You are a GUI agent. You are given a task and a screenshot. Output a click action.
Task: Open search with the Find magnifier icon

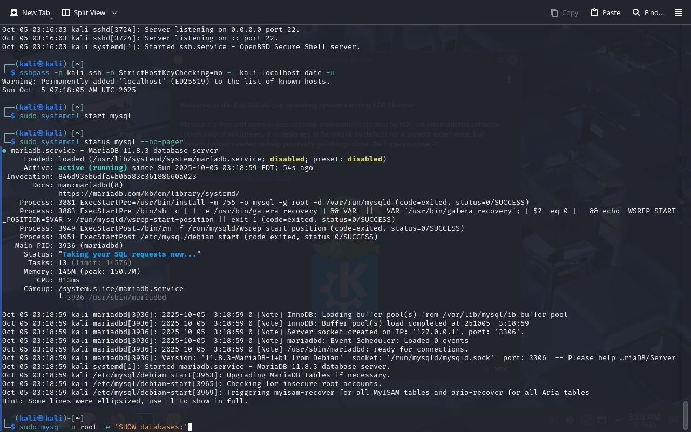coord(636,12)
